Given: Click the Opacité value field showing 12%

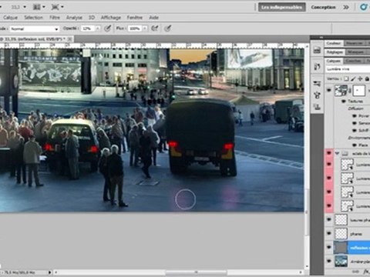Looking at the screenshot, I should pyautogui.click(x=88, y=28).
